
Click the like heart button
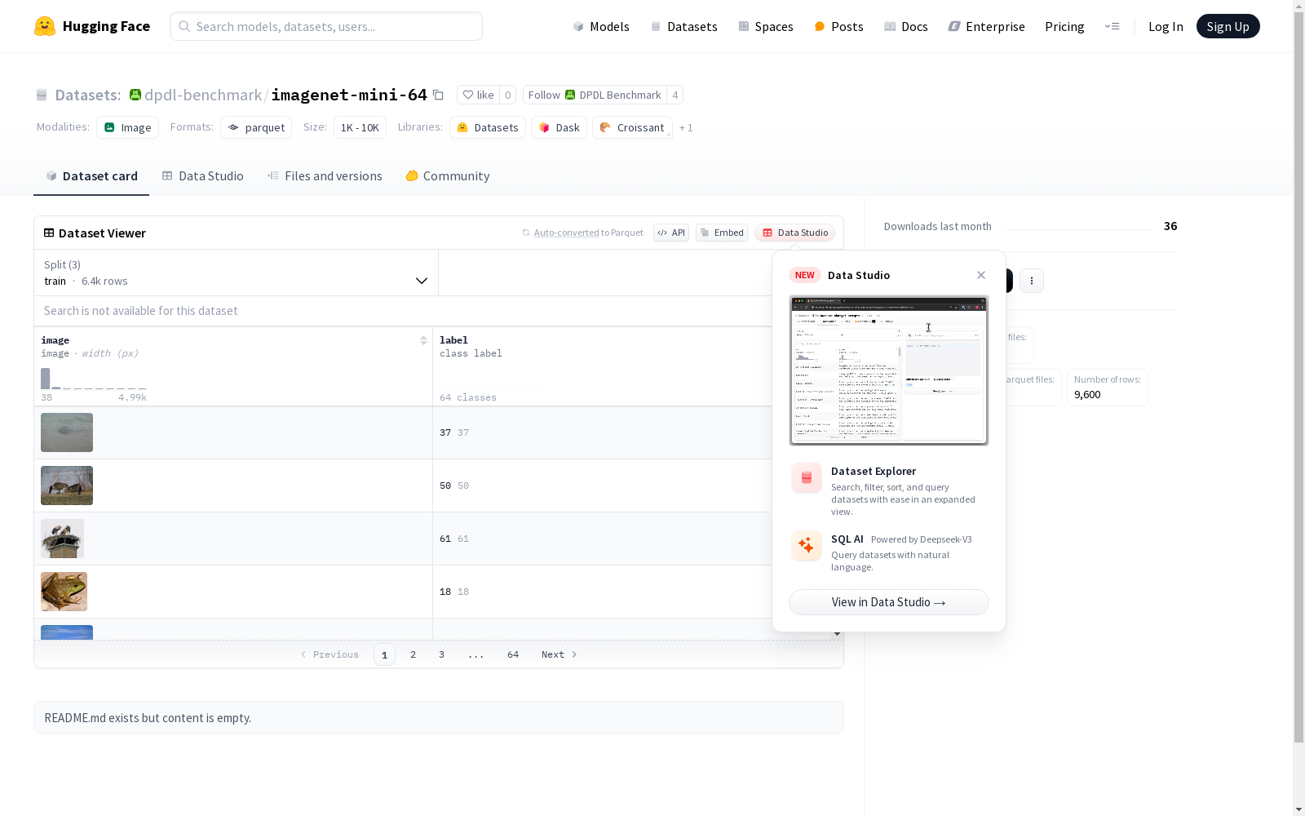pos(478,95)
